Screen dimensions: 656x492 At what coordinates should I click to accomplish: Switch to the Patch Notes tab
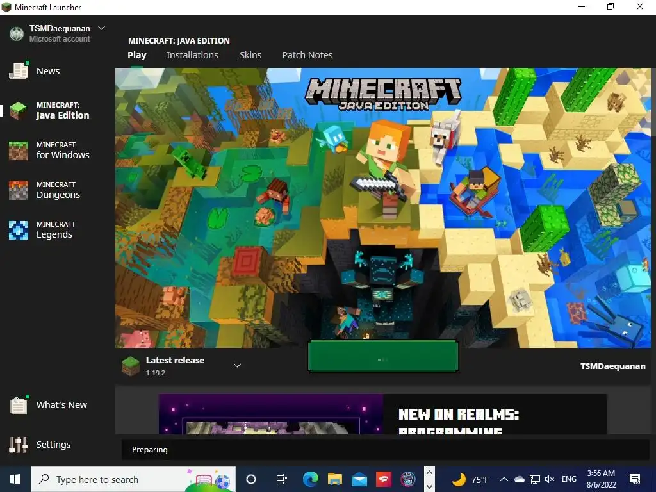(x=307, y=55)
